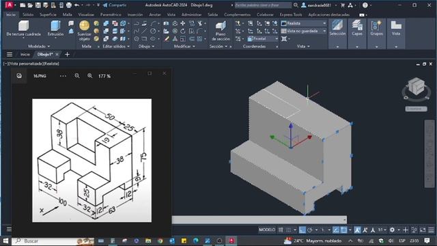Click the Open file icon in quick access
Image resolution: width=437 pixels, height=246 pixels.
(30, 5)
